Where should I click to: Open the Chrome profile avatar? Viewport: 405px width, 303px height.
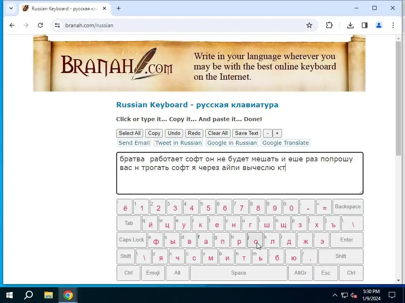pyautogui.click(x=379, y=25)
